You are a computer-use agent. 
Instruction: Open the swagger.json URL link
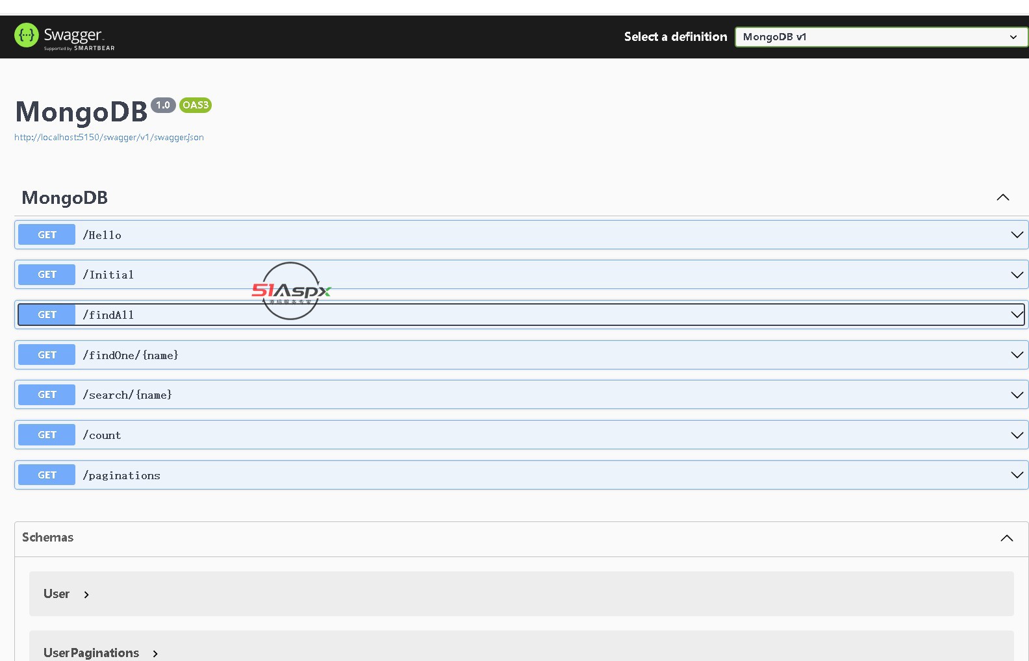[109, 137]
